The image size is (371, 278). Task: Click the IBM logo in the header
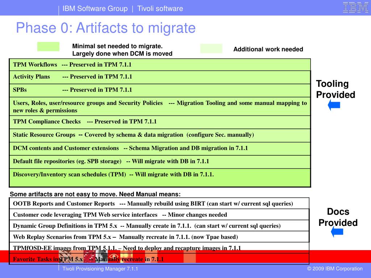[x=356, y=7]
